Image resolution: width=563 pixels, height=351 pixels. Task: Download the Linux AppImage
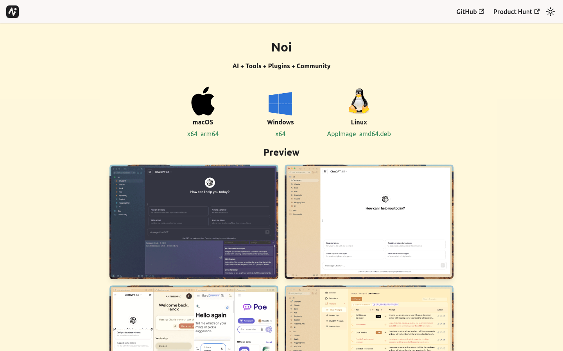[x=341, y=134]
